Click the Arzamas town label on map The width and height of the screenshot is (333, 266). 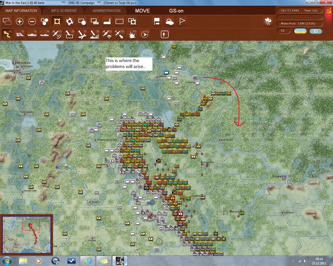[288, 212]
